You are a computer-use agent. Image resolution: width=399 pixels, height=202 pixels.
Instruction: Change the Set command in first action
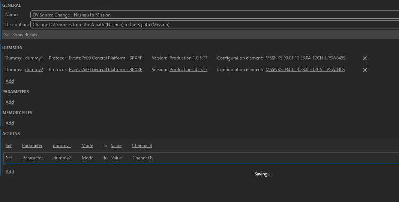9,146
